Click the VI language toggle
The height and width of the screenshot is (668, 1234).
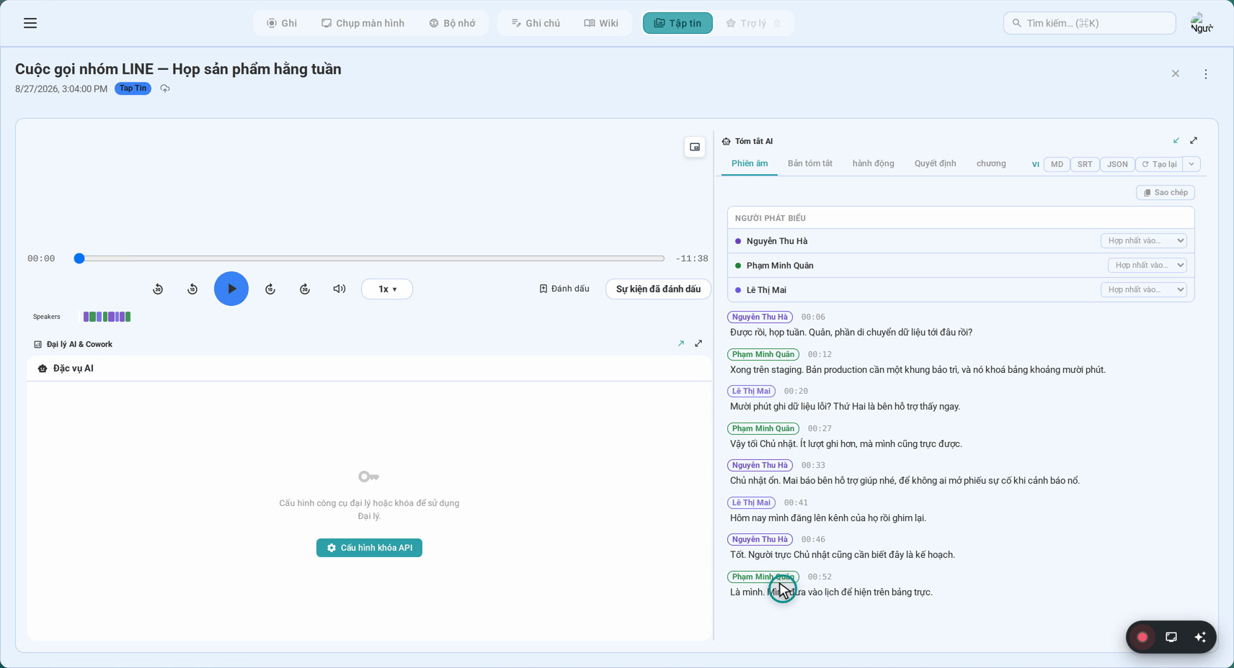click(x=1036, y=164)
